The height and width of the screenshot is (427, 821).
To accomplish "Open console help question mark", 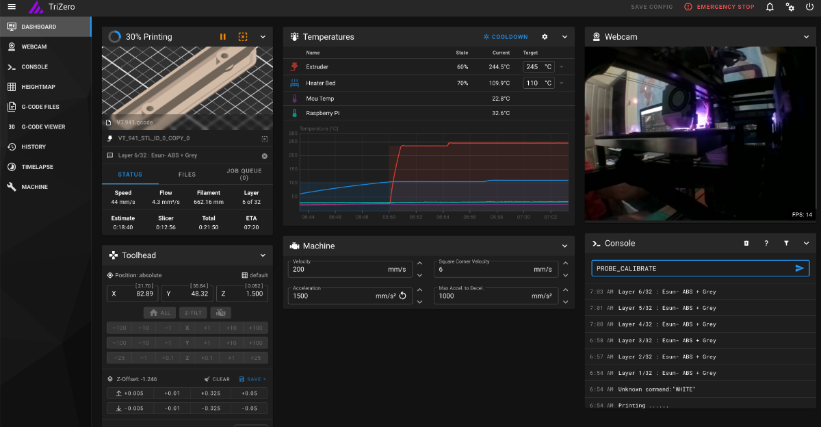I will (766, 243).
